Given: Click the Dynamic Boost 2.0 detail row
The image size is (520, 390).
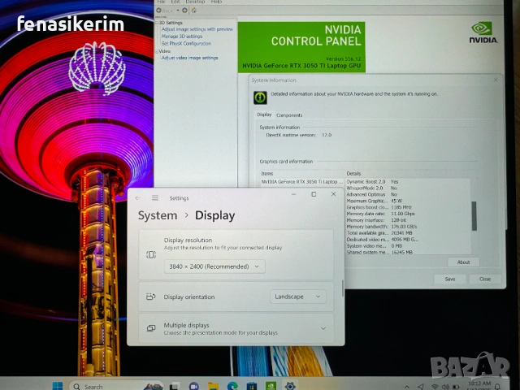Looking at the screenshot, I should (x=408, y=182).
